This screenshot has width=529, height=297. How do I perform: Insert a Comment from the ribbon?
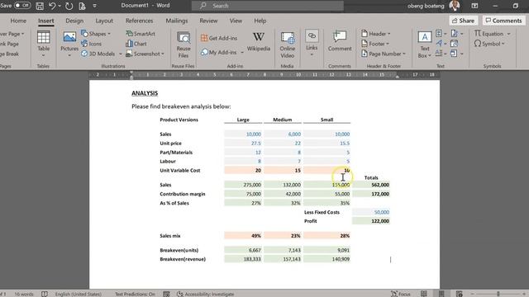(340, 41)
